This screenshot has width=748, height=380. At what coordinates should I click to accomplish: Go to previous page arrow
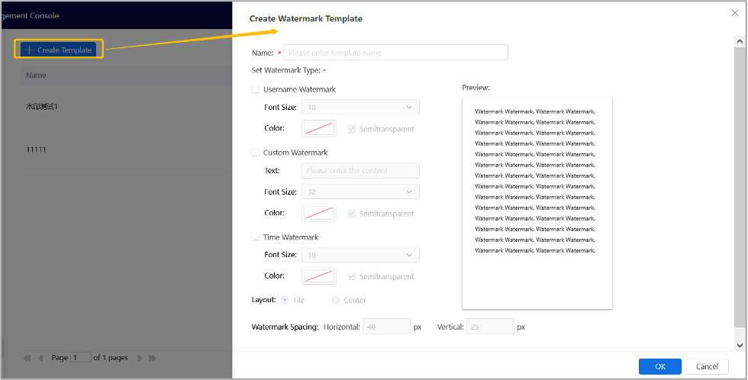click(40, 358)
